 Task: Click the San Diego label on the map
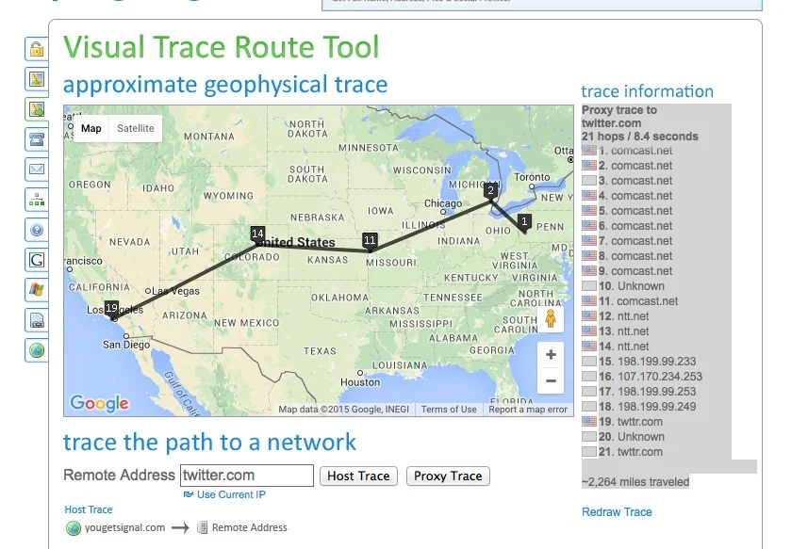[126, 345]
